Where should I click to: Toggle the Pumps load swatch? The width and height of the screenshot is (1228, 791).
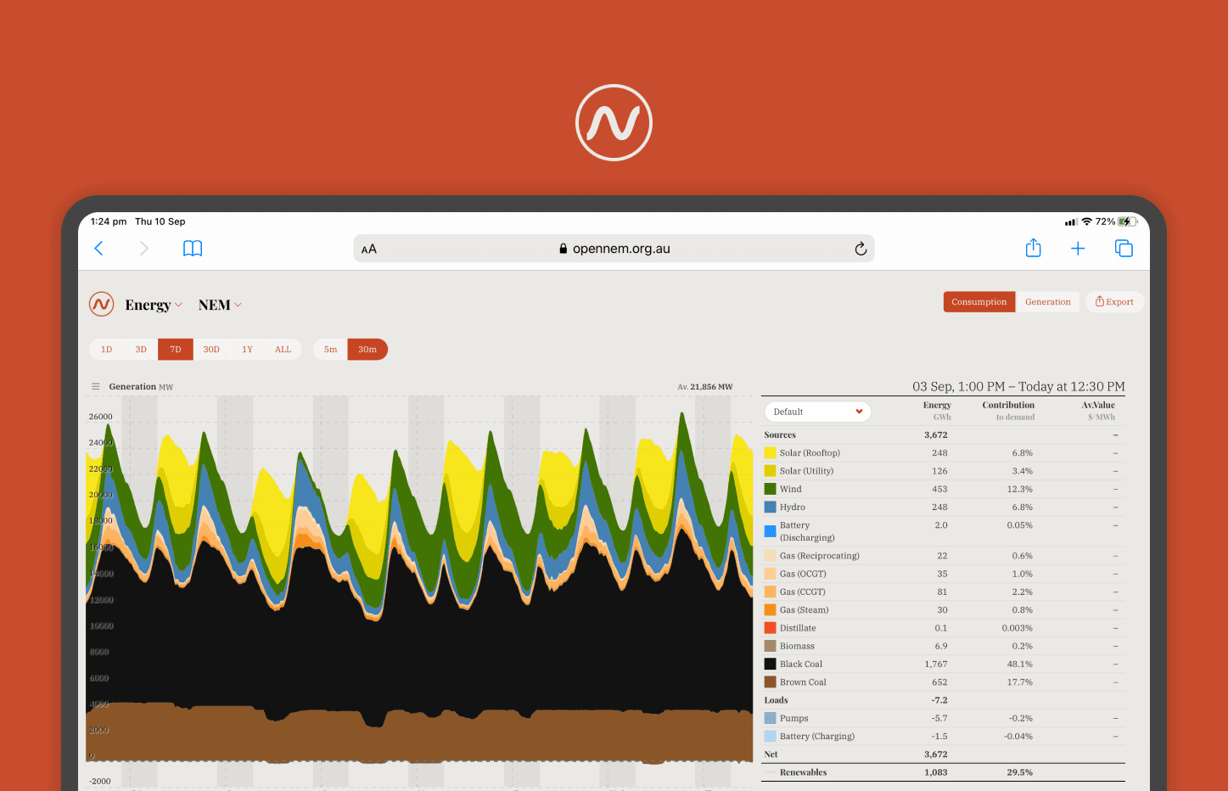coord(771,718)
